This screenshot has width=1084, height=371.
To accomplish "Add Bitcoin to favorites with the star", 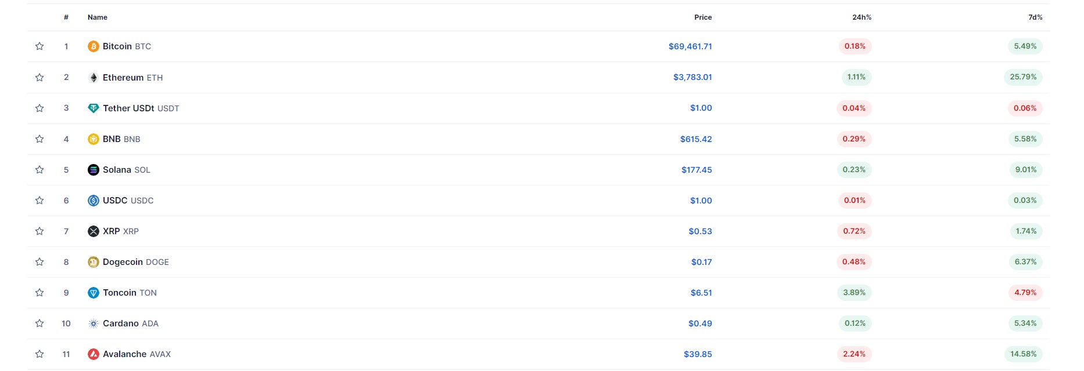I will 40,46.
